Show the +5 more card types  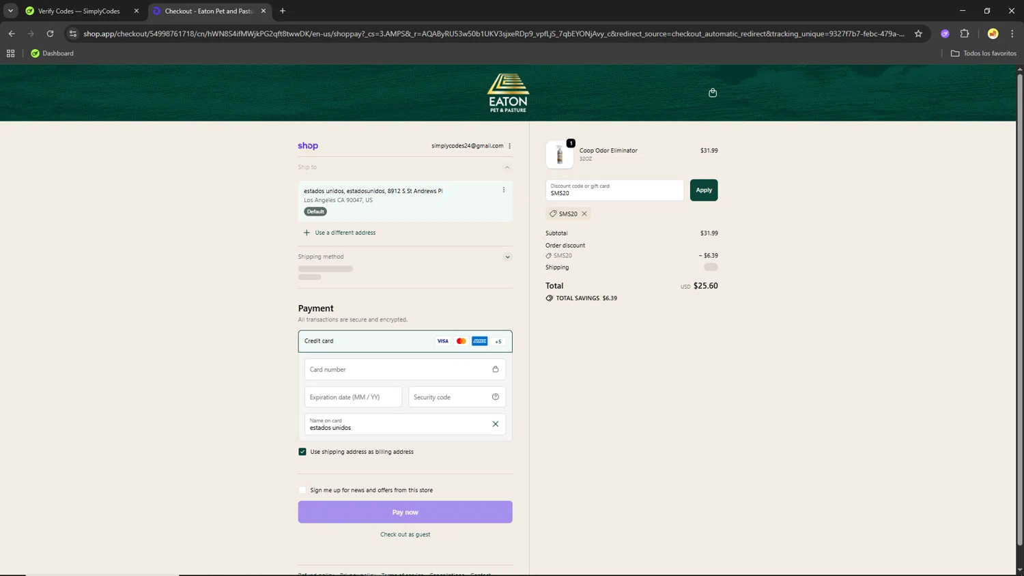point(498,341)
